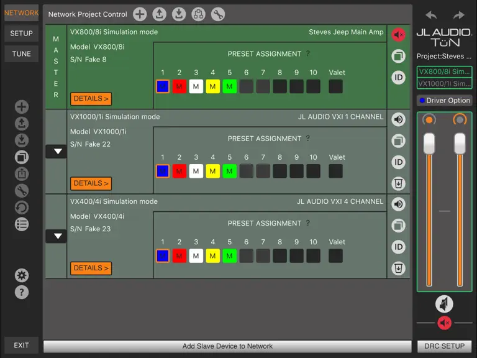Select preset slot 10 on VX400/4i
Image resolution: width=477 pixels, height=358 pixels.
coord(313,255)
